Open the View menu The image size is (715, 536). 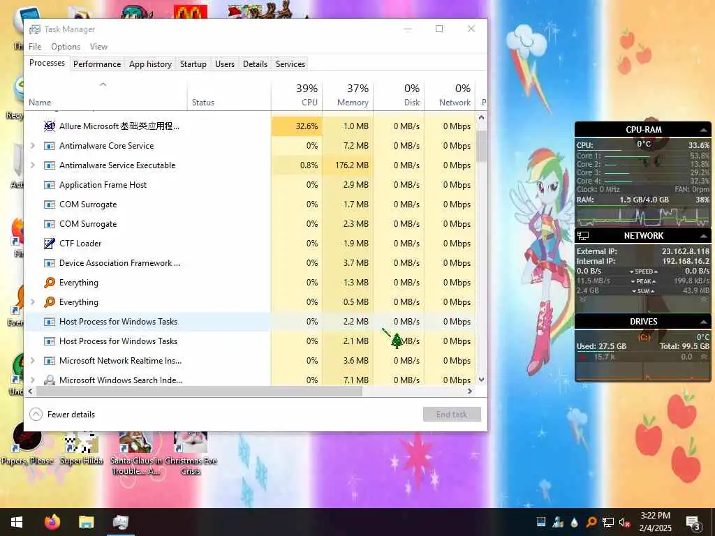click(x=98, y=47)
